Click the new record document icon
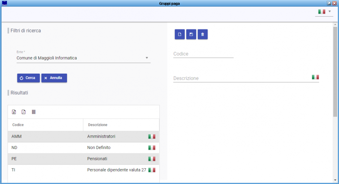Screen dimensions: 339x184 (x=180, y=34)
